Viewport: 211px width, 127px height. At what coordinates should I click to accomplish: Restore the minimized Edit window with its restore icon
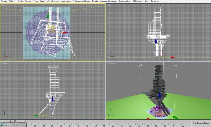(12, 125)
